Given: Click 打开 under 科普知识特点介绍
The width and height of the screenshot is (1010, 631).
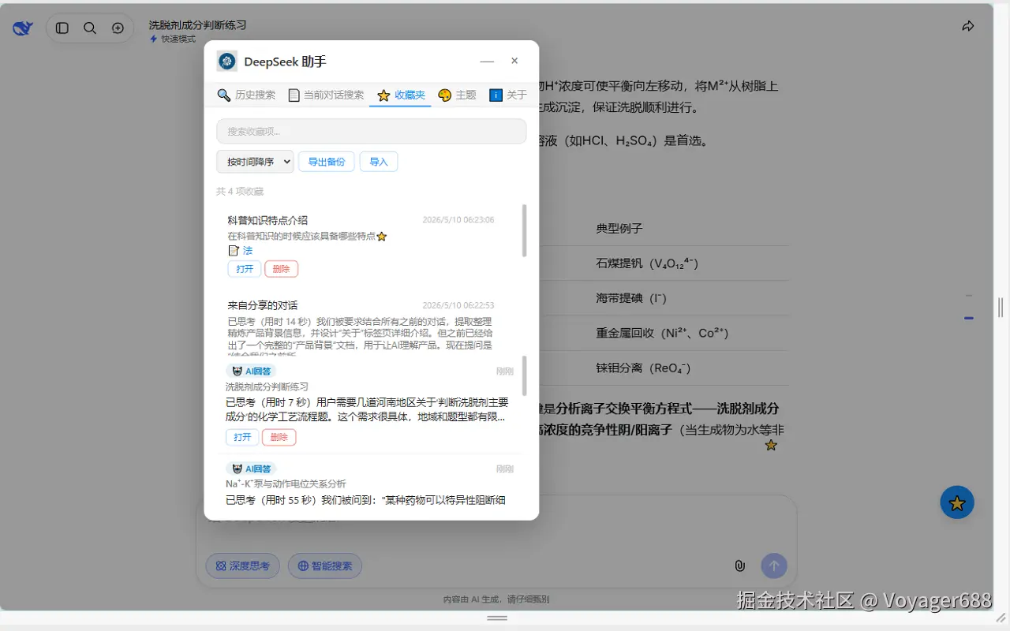Looking at the screenshot, I should tap(245, 269).
